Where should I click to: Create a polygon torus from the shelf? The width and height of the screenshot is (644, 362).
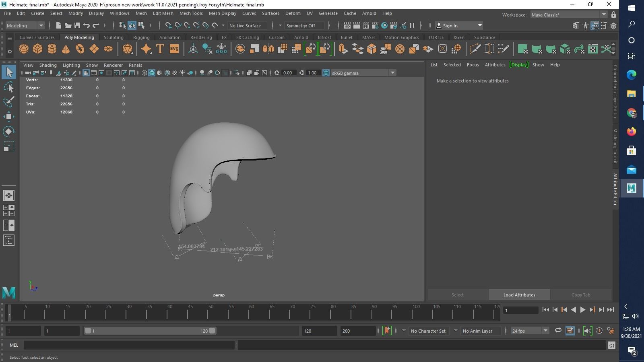pyautogui.click(x=80, y=49)
